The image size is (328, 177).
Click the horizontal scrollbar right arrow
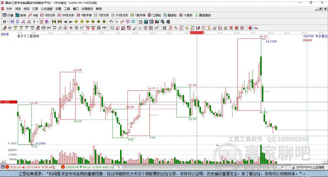click(x=282, y=167)
